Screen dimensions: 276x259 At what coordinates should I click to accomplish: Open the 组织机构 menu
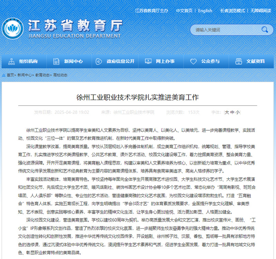[x=24, y=61]
